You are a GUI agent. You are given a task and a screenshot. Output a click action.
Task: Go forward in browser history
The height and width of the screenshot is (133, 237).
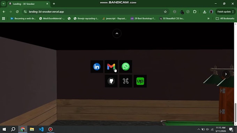pos(10,11)
